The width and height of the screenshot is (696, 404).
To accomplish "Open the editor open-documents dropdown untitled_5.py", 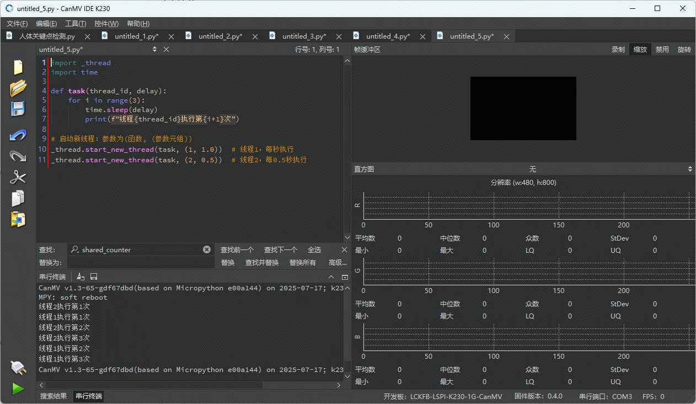I will point(98,50).
